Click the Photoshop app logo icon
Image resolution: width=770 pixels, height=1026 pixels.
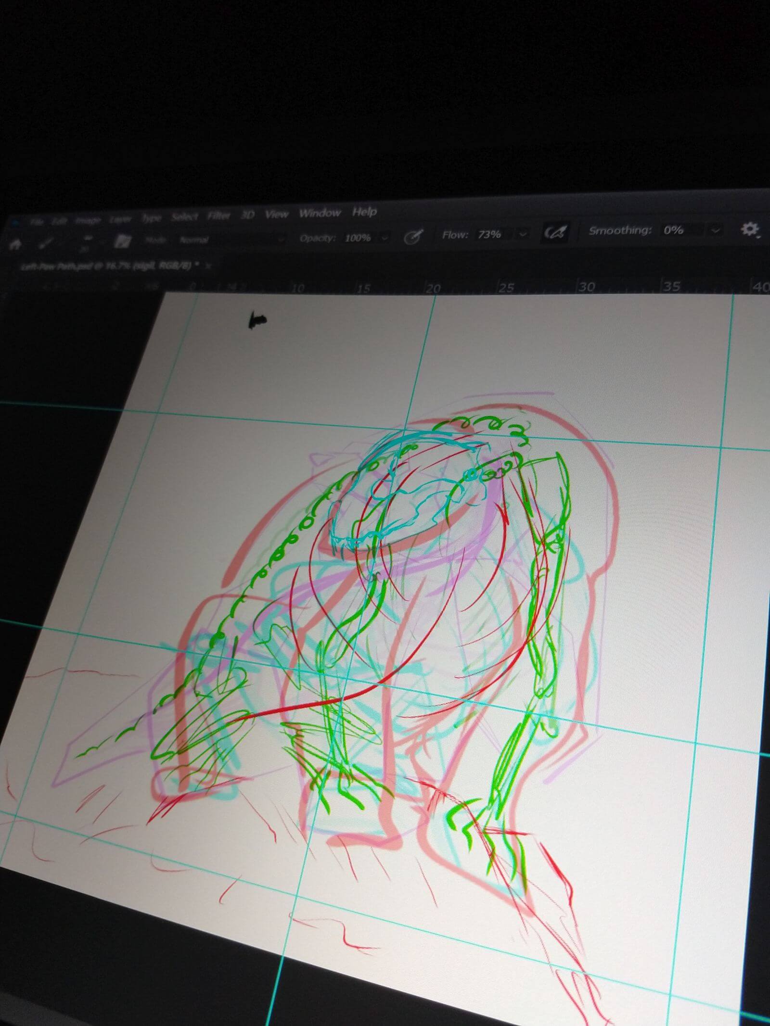coord(14,223)
